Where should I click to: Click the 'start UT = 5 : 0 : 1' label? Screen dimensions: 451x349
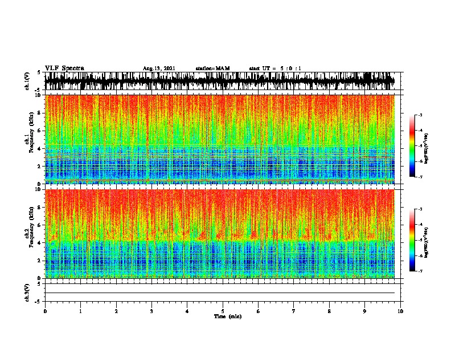coord(275,68)
